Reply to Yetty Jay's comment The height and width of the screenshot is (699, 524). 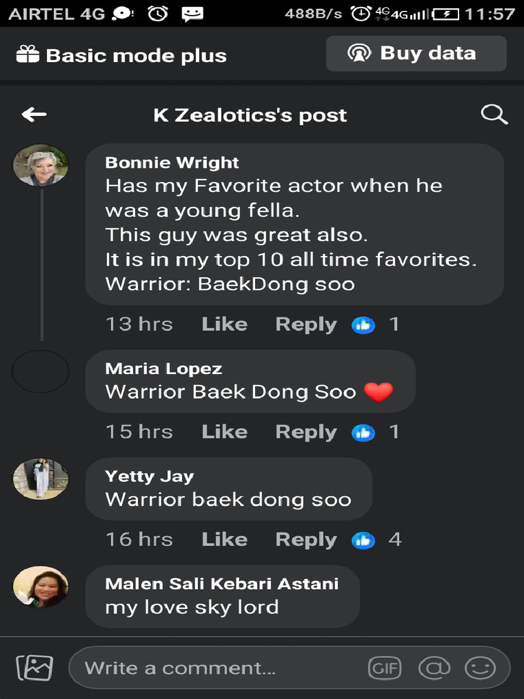[x=306, y=540]
